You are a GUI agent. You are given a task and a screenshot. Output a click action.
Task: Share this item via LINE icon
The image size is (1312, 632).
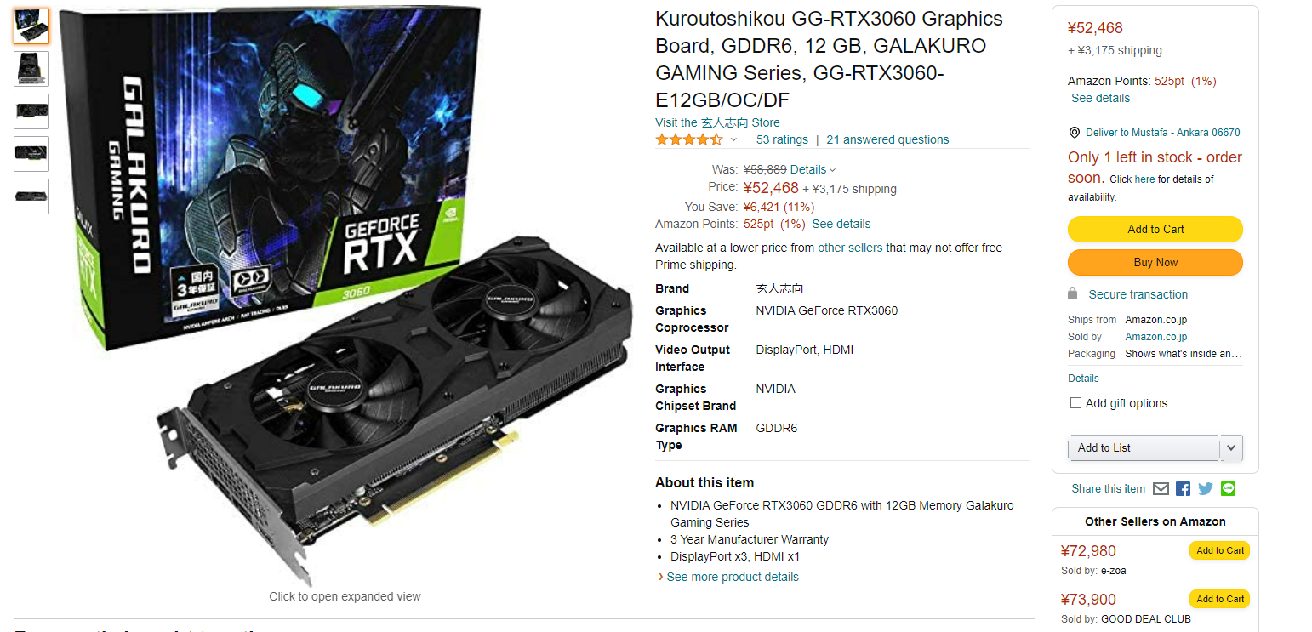(x=1228, y=489)
